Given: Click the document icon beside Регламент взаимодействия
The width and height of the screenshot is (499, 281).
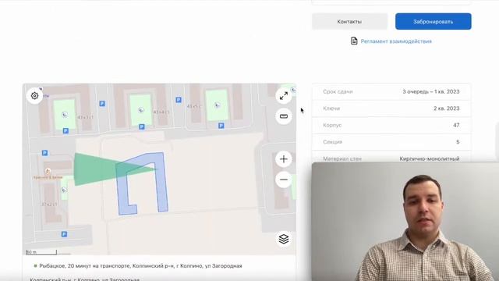Looking at the screenshot, I should coord(354,41).
